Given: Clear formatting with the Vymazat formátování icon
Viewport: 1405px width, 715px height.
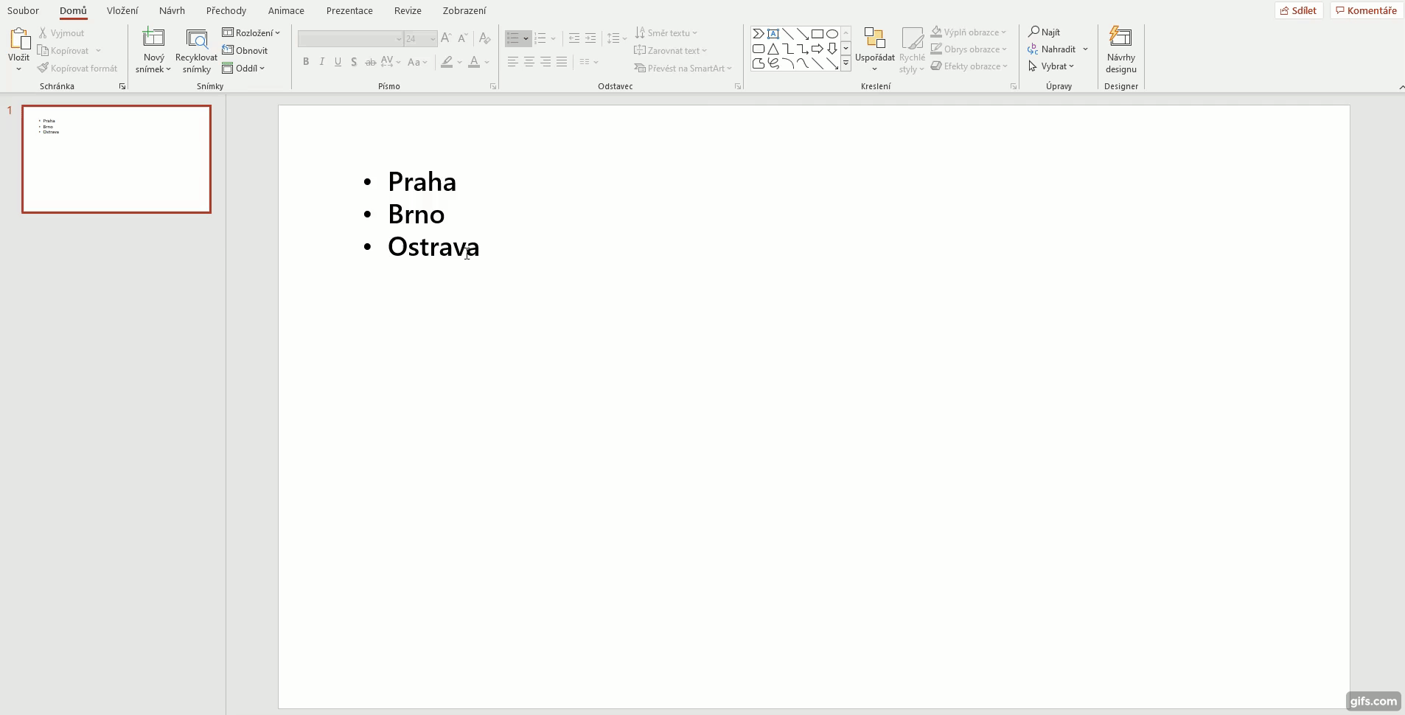Looking at the screenshot, I should (485, 38).
